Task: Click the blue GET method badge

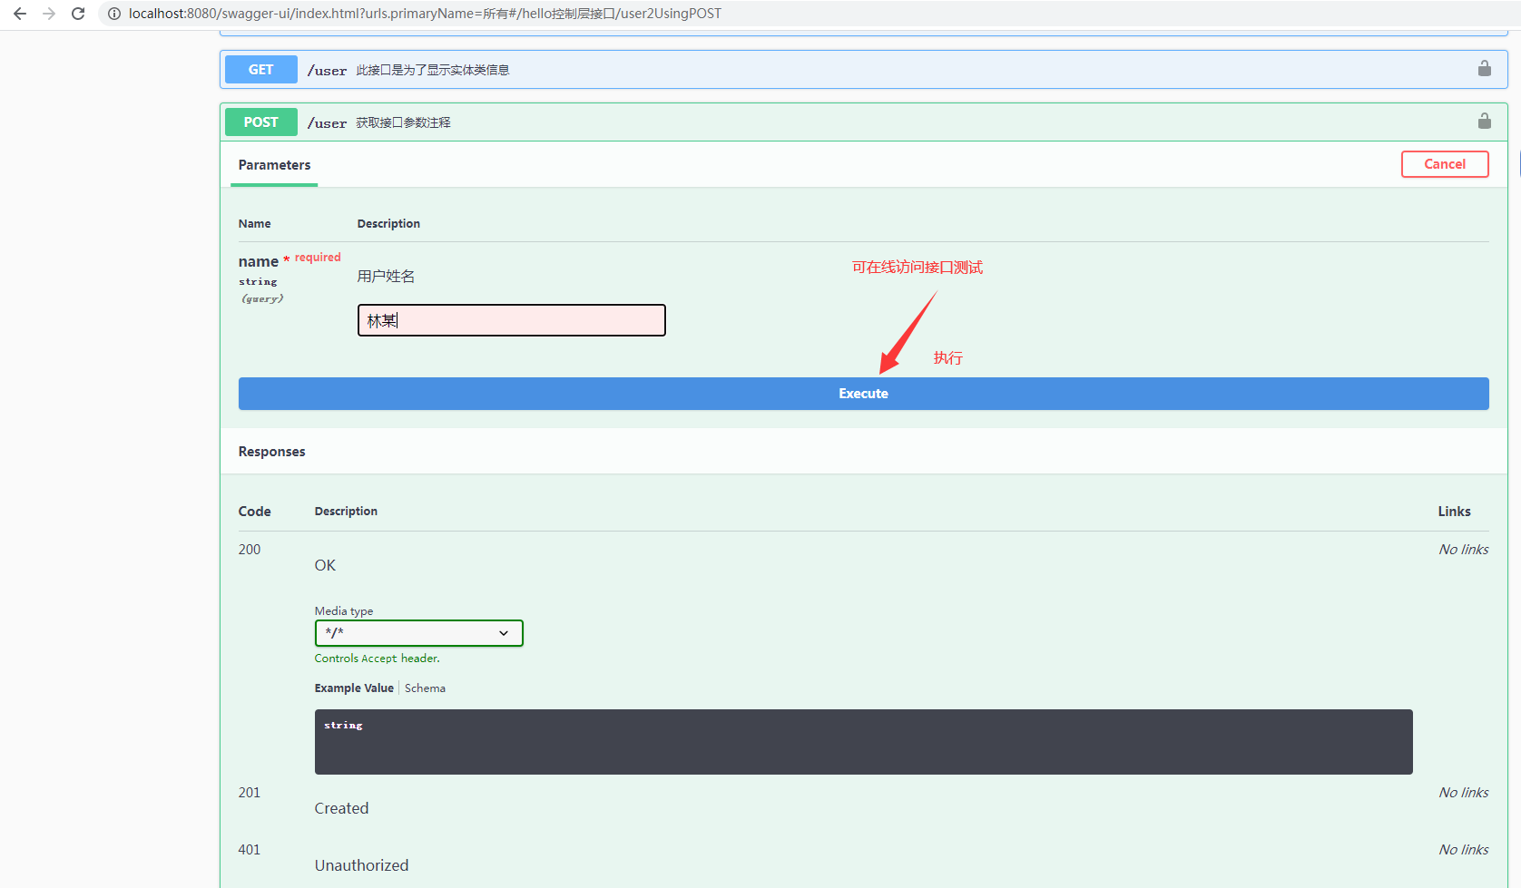Action: (261, 70)
